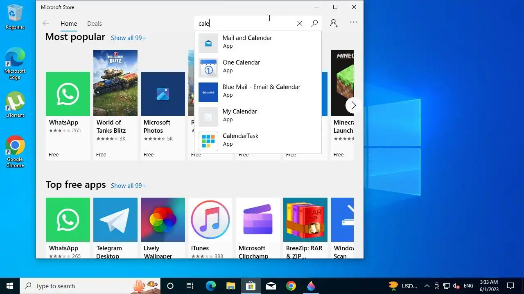Select CalendarTask suggestion icon
The height and width of the screenshot is (294, 524).
click(208, 141)
